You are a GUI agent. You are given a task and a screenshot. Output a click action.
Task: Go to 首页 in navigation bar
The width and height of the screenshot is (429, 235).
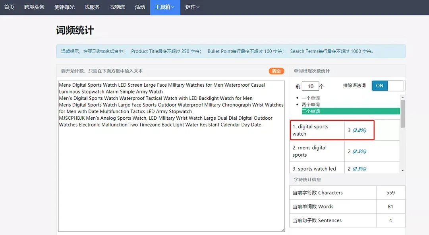pyautogui.click(x=9, y=8)
